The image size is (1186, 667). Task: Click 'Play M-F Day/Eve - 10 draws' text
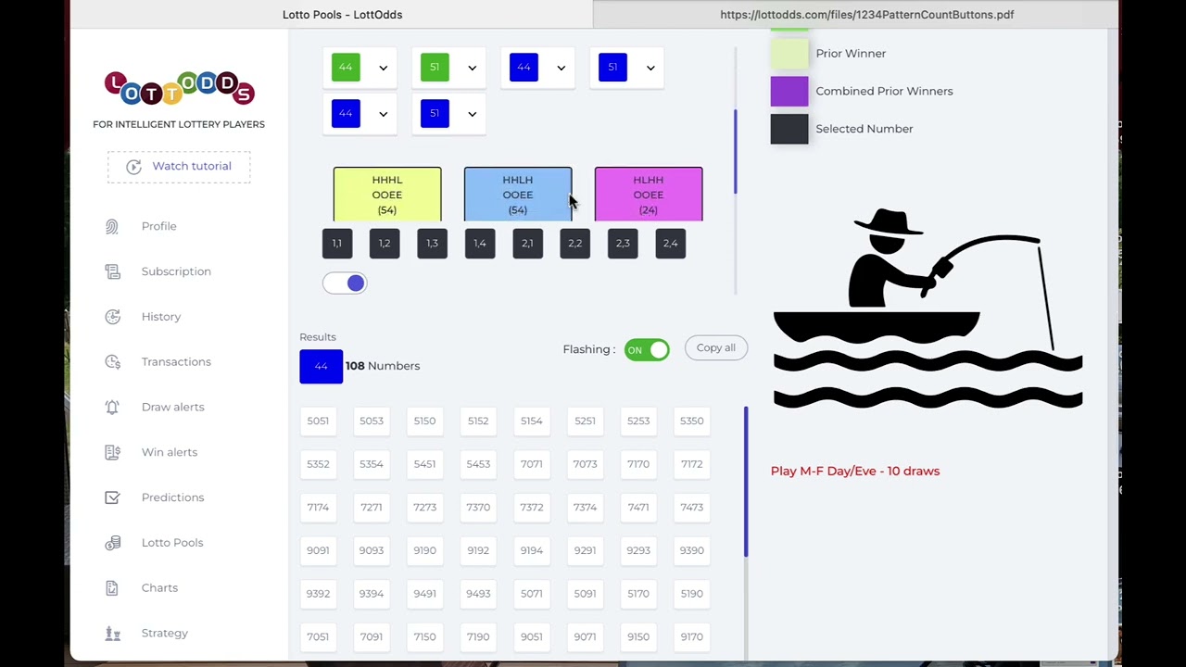(x=855, y=472)
